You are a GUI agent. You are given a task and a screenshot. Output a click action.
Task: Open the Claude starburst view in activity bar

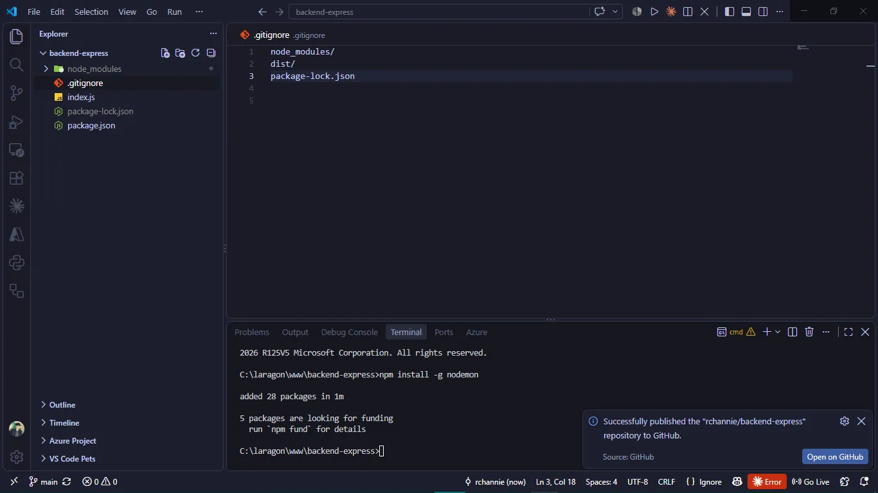(x=17, y=206)
